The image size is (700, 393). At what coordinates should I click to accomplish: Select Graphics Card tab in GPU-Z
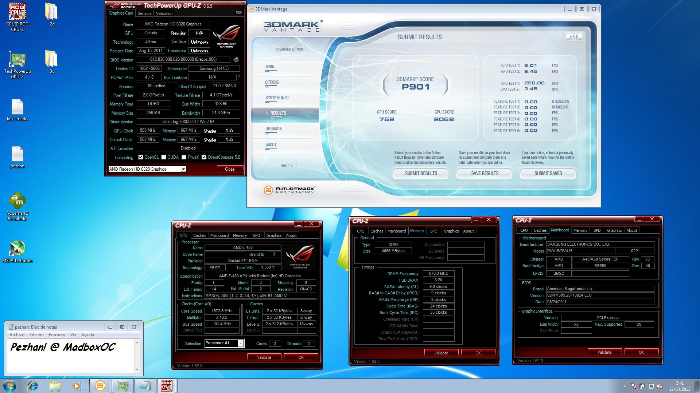tap(121, 13)
